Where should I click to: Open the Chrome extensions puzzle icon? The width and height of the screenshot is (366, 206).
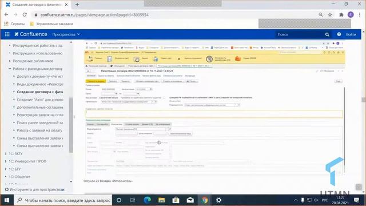pyautogui.click(x=341, y=15)
